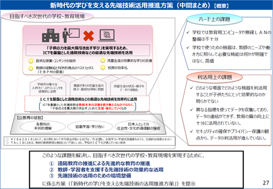Click the line このような課題を解決し
This screenshot has height=189, width=273.
[123, 155]
